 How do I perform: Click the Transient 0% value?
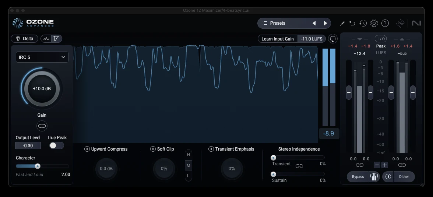(323, 164)
